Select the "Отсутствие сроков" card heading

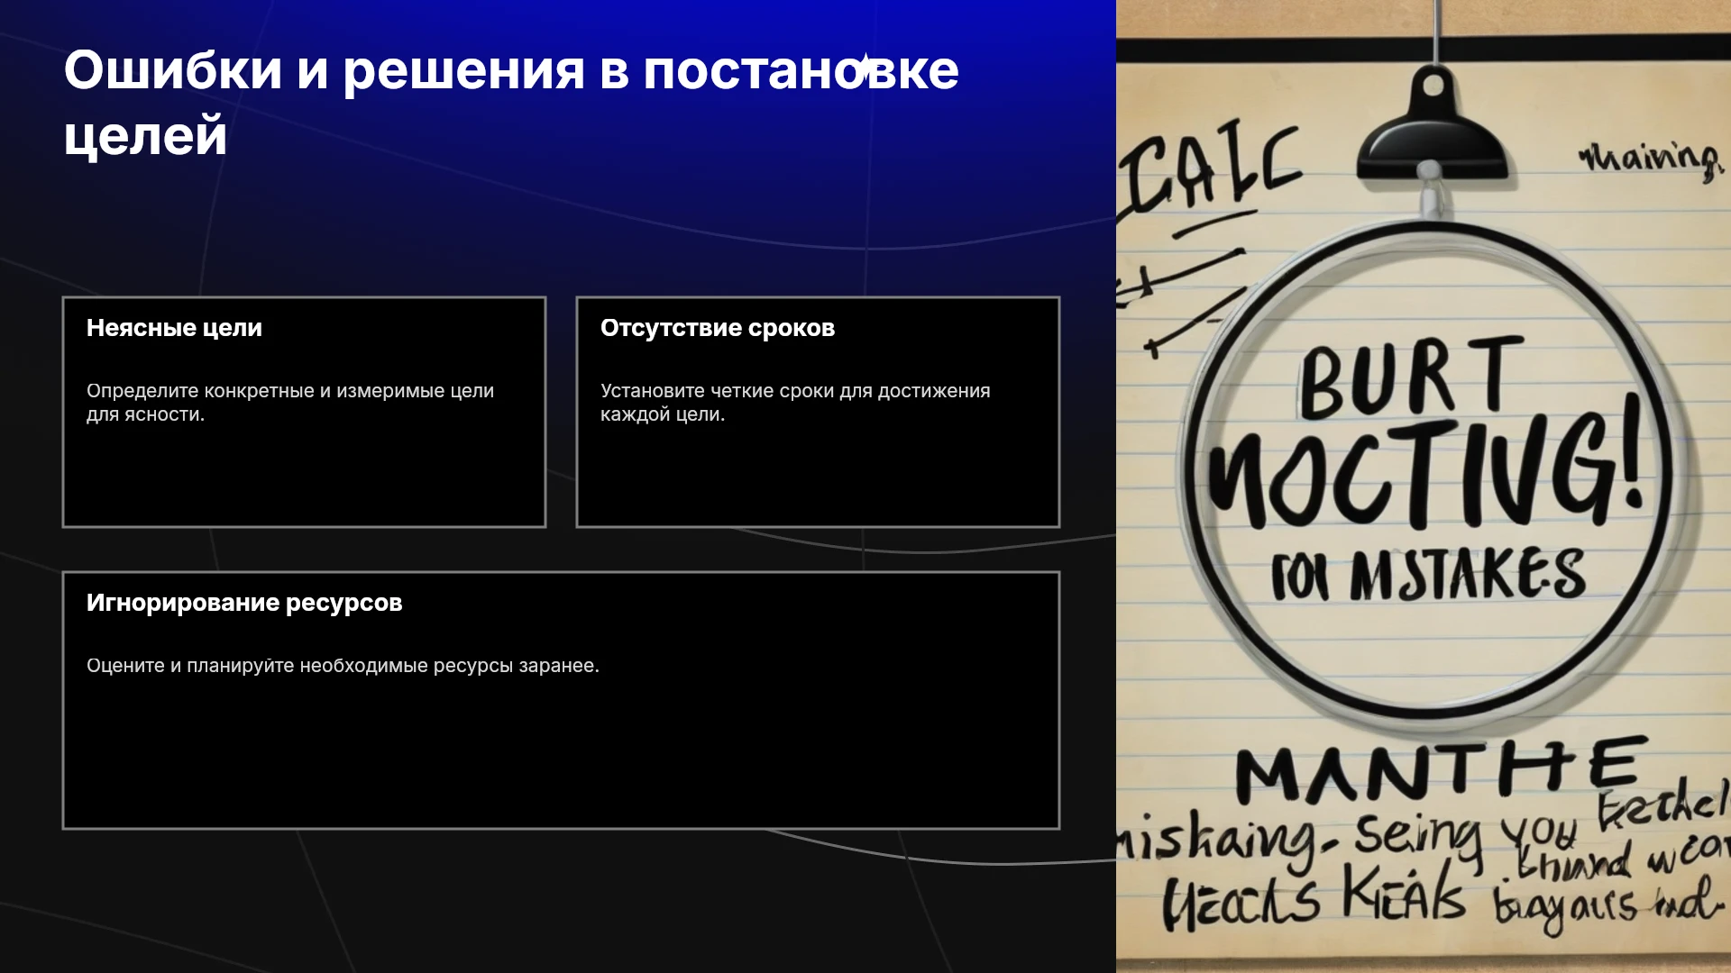coord(718,328)
